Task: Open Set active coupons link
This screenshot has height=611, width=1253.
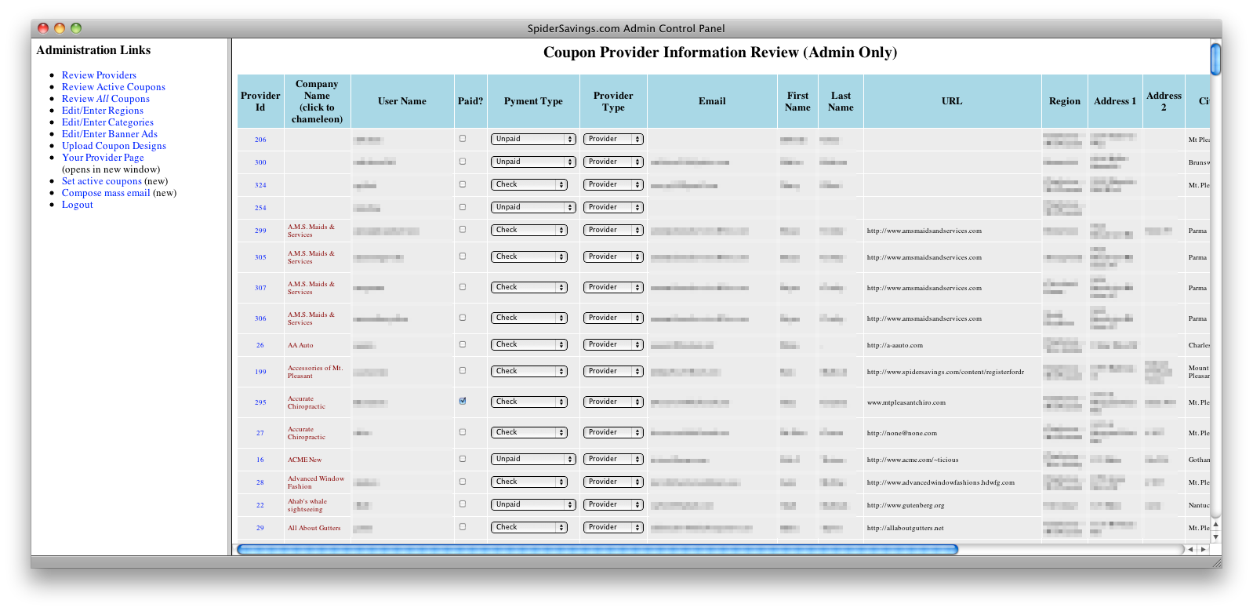Action: (x=102, y=181)
